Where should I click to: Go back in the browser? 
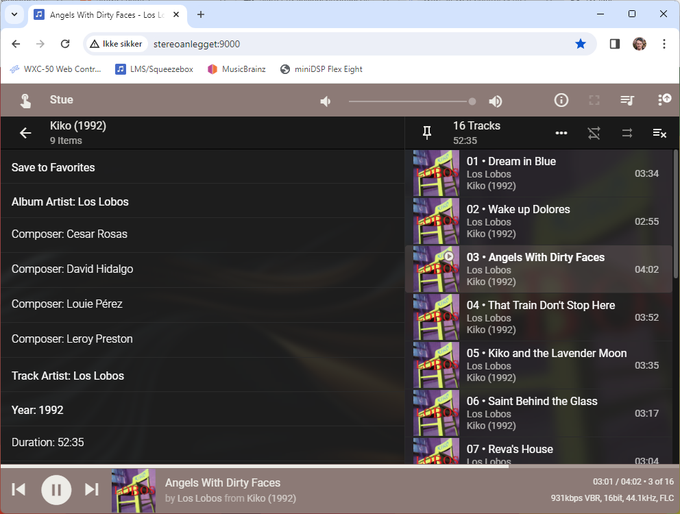click(x=16, y=44)
